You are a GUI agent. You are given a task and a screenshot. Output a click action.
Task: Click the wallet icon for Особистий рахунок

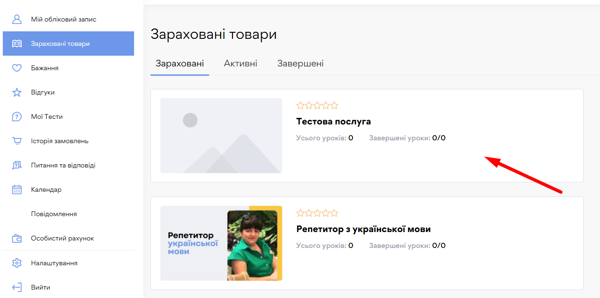coord(17,238)
